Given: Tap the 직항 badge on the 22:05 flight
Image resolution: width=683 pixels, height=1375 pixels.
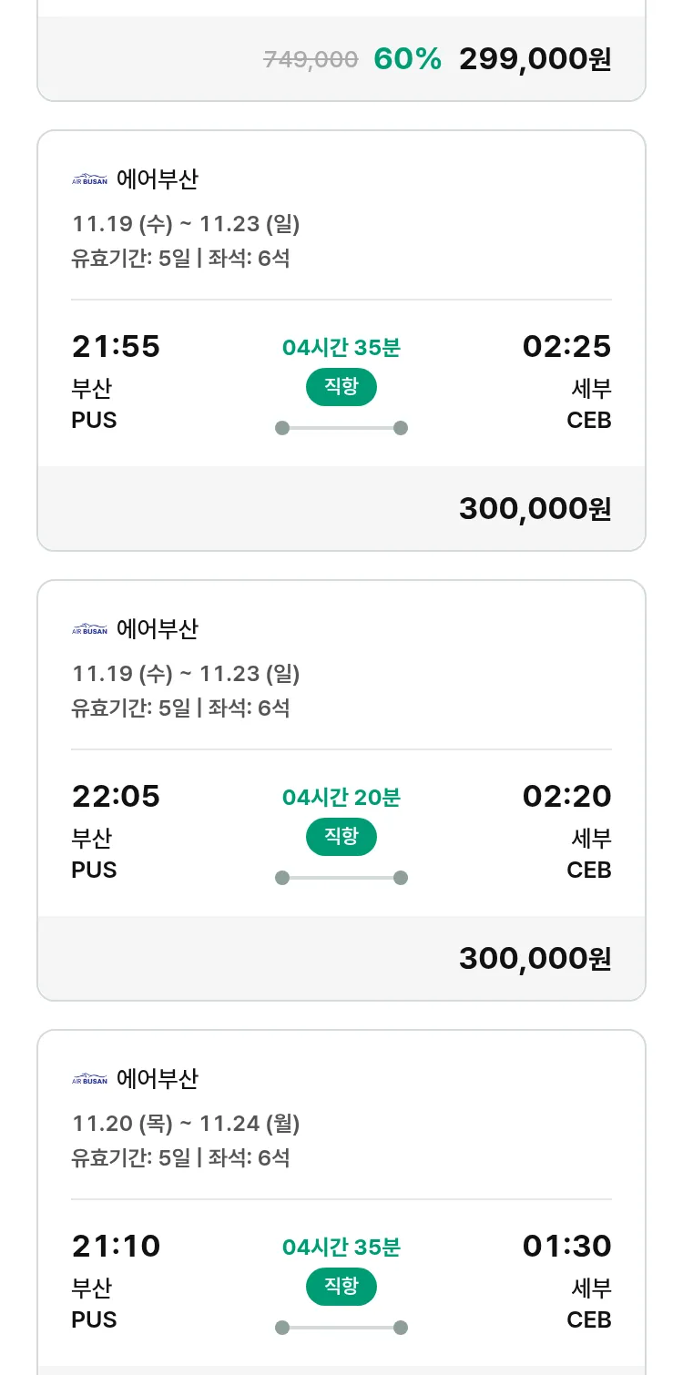Looking at the screenshot, I should tap(341, 837).
